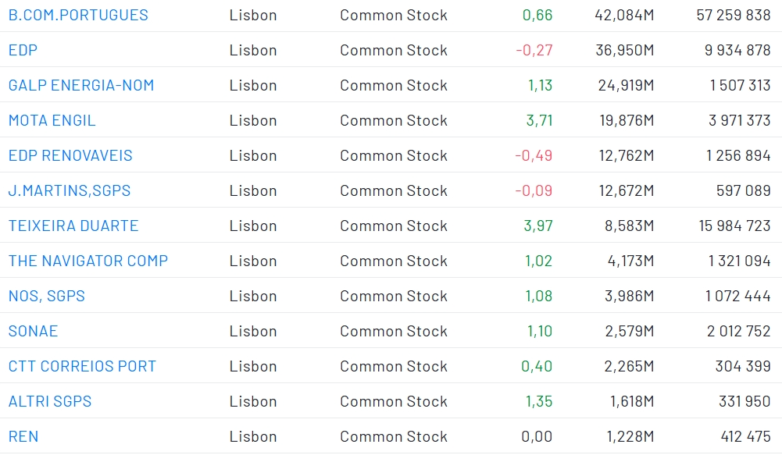The width and height of the screenshot is (782, 455).
Task: Click the CTT CORREIOS PORT link
Action: (x=82, y=366)
